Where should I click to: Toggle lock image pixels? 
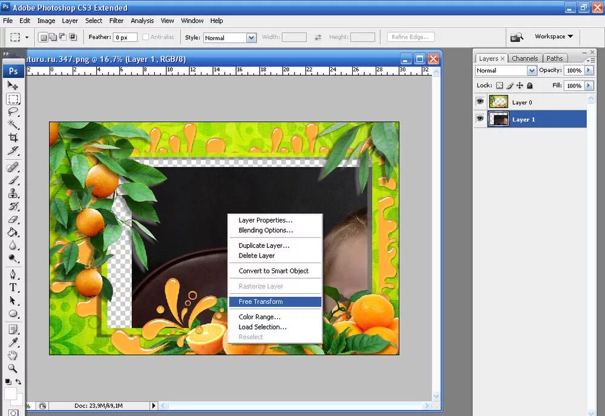point(509,86)
